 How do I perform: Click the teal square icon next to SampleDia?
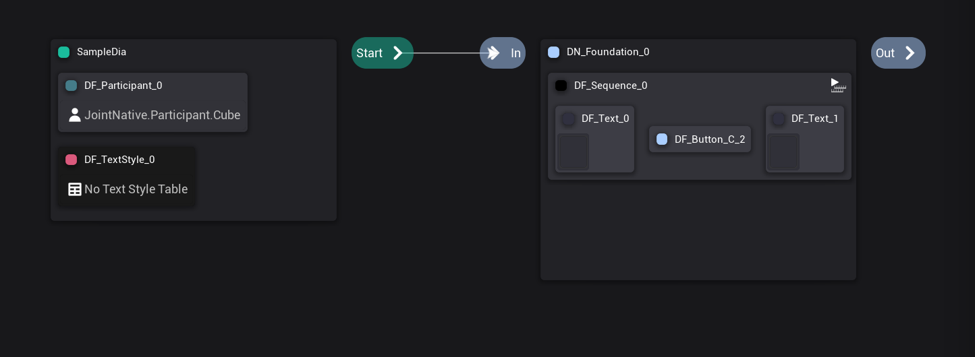[x=64, y=52]
